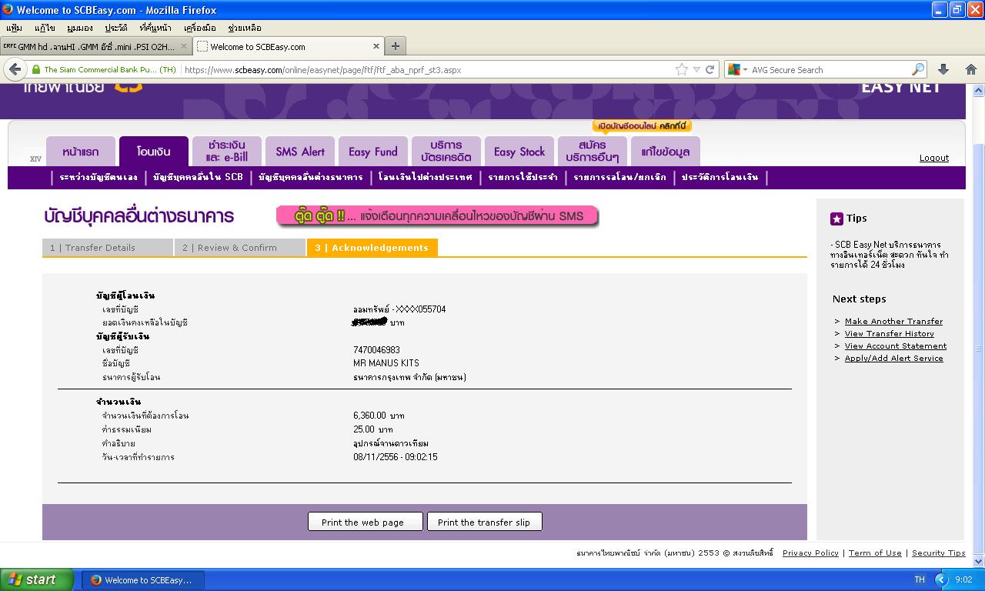Click the yellow เปิดบัญชีออนไลน์ banner
The width and height of the screenshot is (985, 591).
click(x=642, y=126)
